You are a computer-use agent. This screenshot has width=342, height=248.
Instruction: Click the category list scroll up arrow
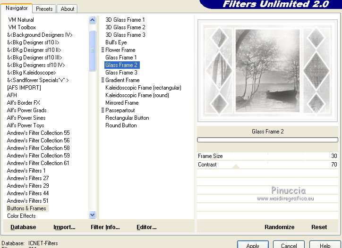tap(93, 20)
